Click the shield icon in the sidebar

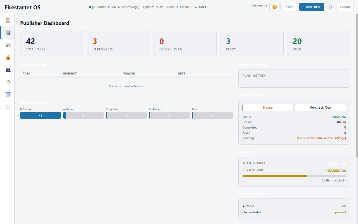8,107
